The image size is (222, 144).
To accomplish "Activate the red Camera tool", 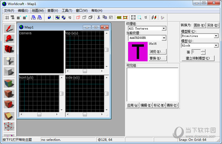I will tap(9, 49).
